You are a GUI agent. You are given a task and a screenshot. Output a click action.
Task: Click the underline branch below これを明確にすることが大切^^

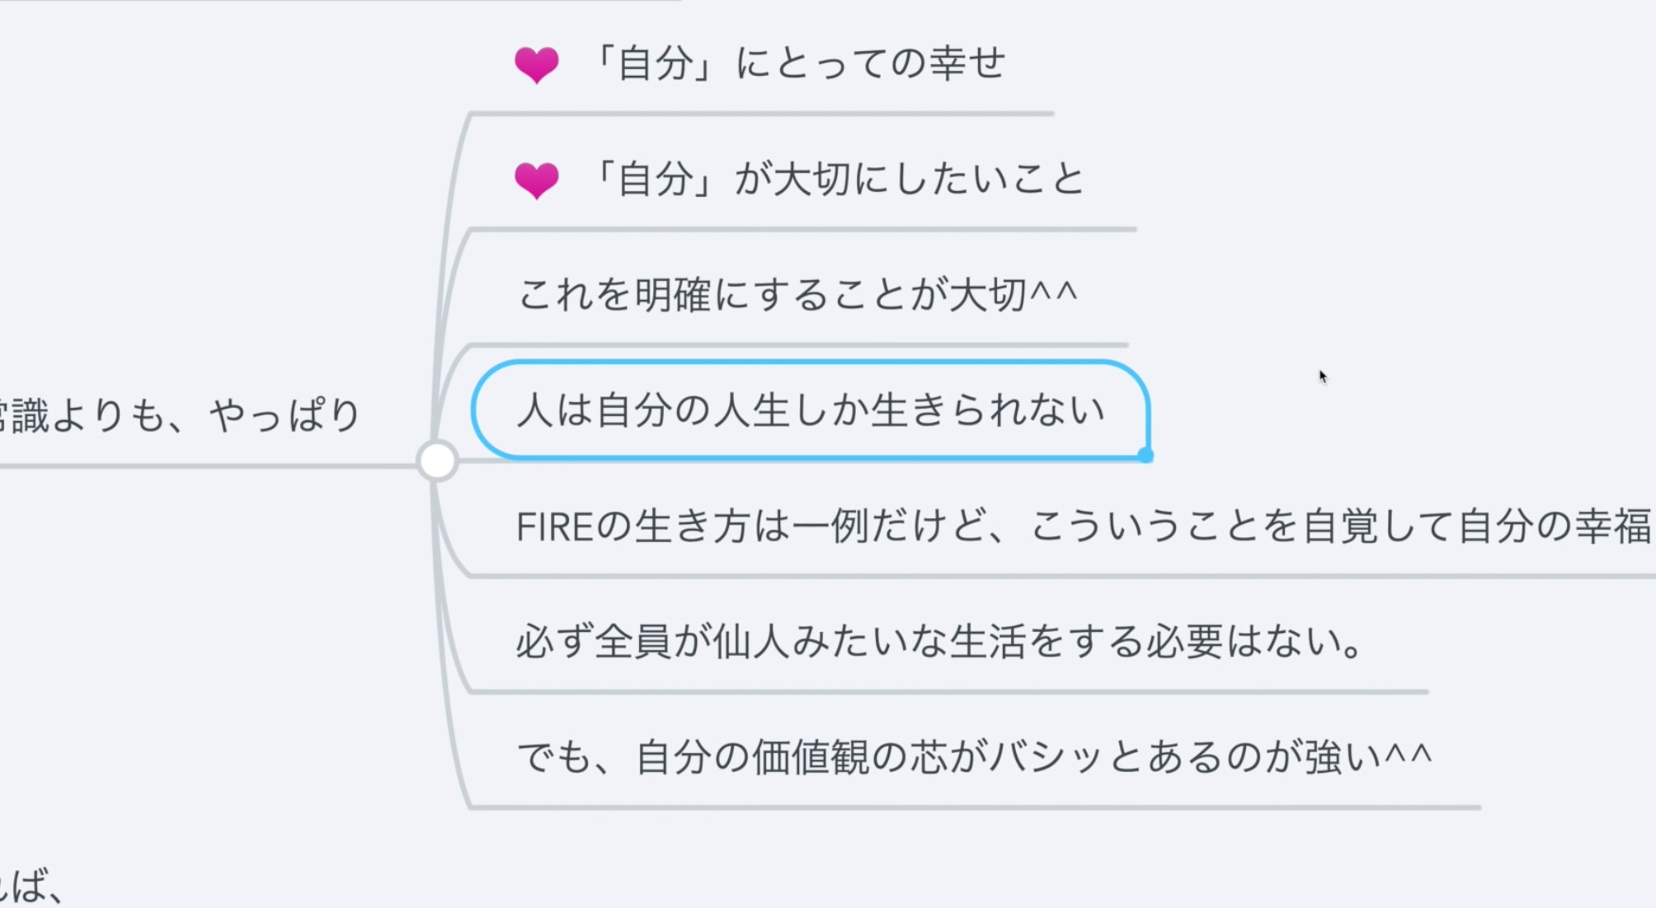coord(798,344)
